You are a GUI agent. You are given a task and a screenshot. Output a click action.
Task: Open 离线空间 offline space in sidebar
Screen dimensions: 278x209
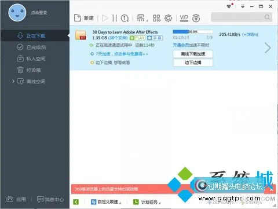pos(35,81)
